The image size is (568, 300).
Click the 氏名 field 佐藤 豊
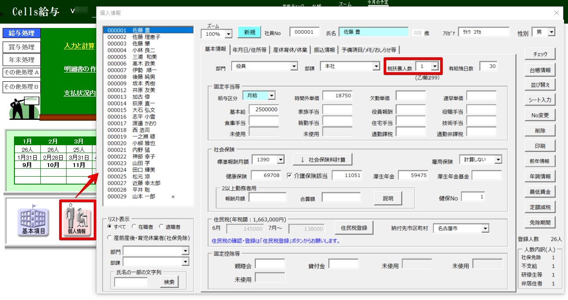[374, 32]
